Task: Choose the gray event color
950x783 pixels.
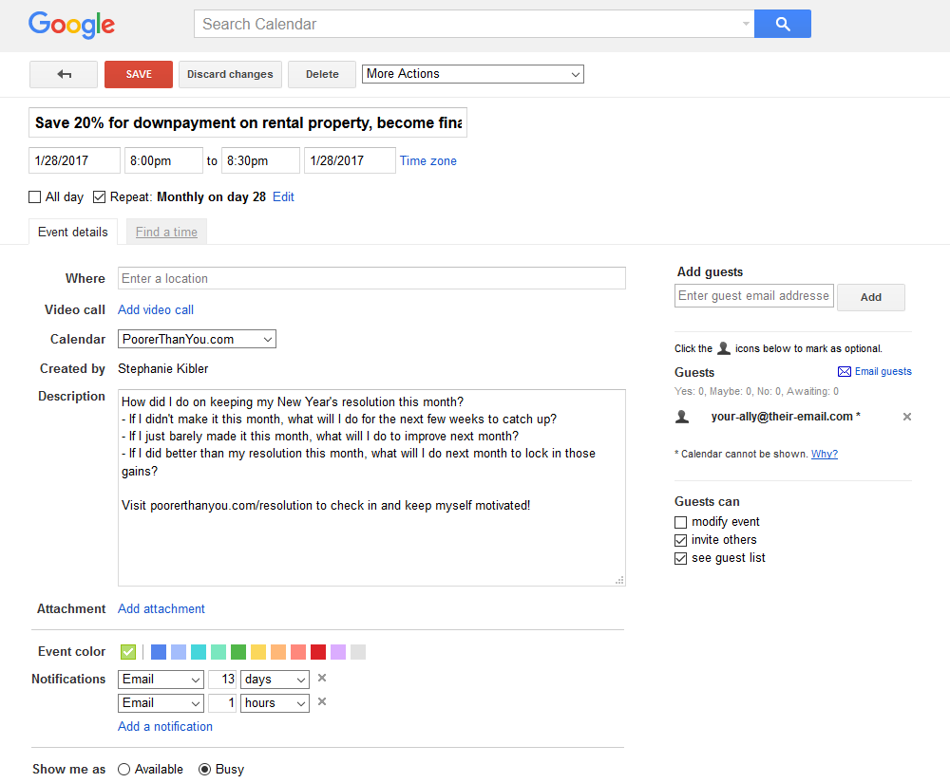Action: pyautogui.click(x=358, y=652)
